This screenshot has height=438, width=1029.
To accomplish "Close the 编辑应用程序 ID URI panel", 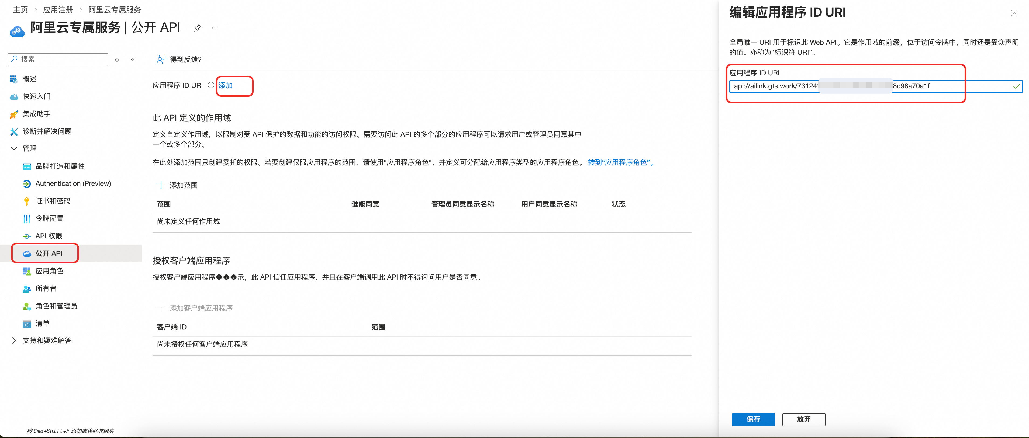I will click(1014, 13).
